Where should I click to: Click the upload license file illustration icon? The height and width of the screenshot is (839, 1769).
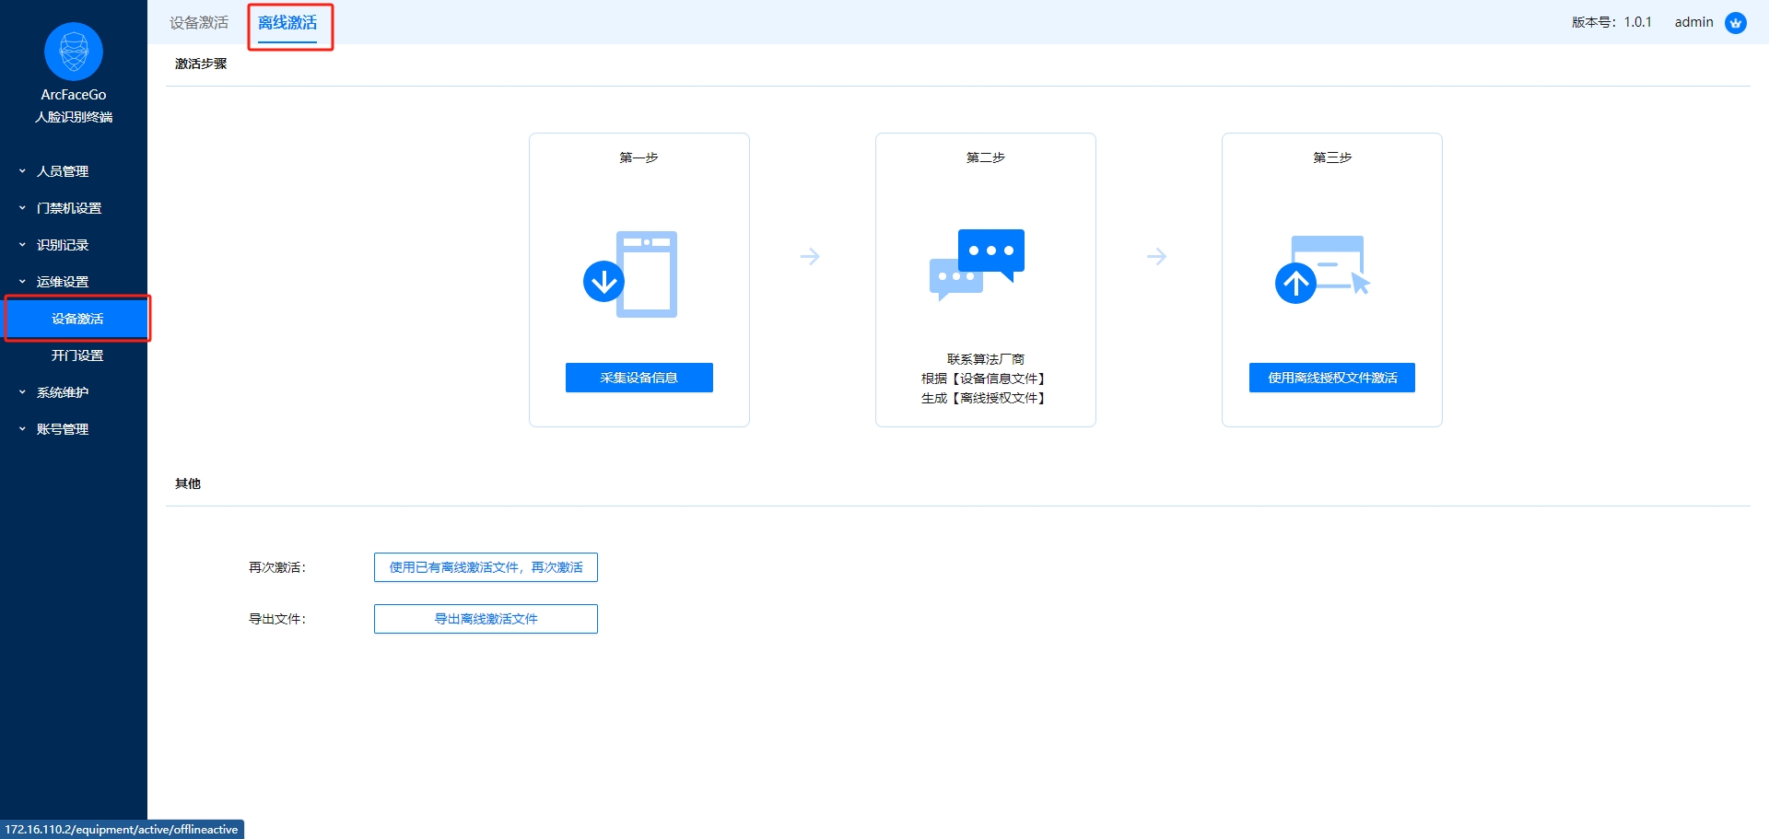click(x=1323, y=269)
